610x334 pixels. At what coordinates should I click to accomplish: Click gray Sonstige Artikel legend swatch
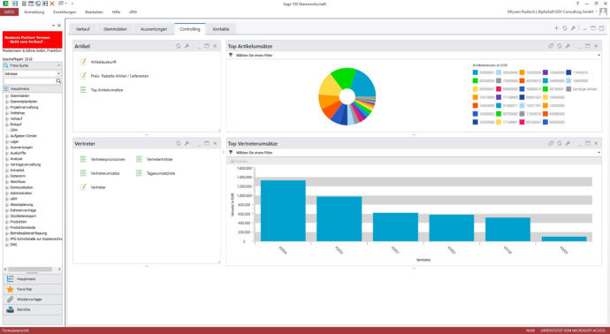pos(568,89)
